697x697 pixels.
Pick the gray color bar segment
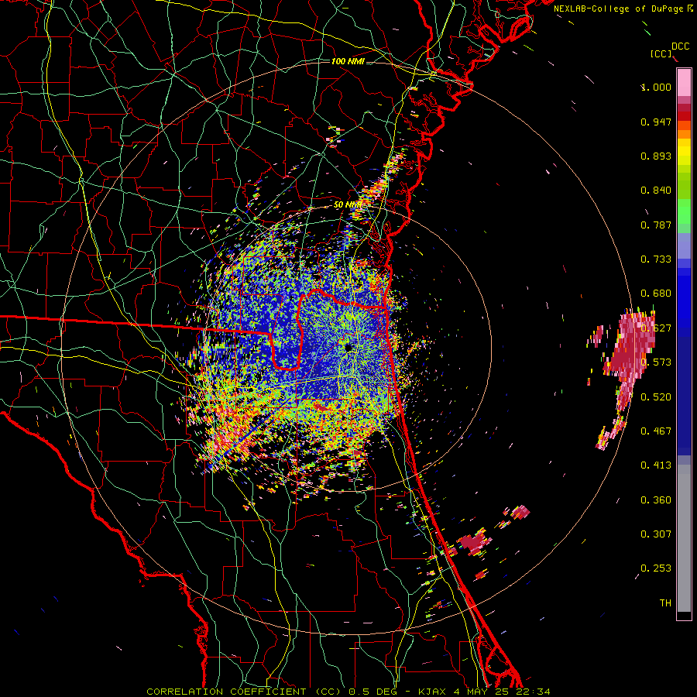(x=684, y=538)
